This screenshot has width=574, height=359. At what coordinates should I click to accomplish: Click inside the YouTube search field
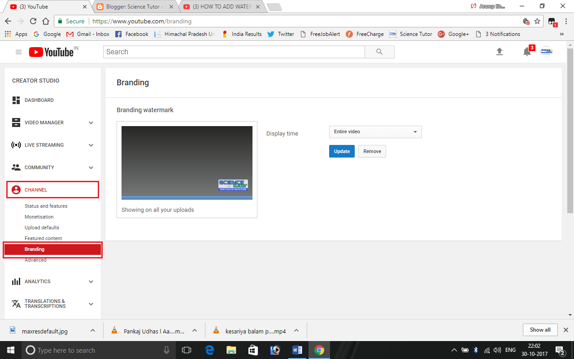coord(233,52)
